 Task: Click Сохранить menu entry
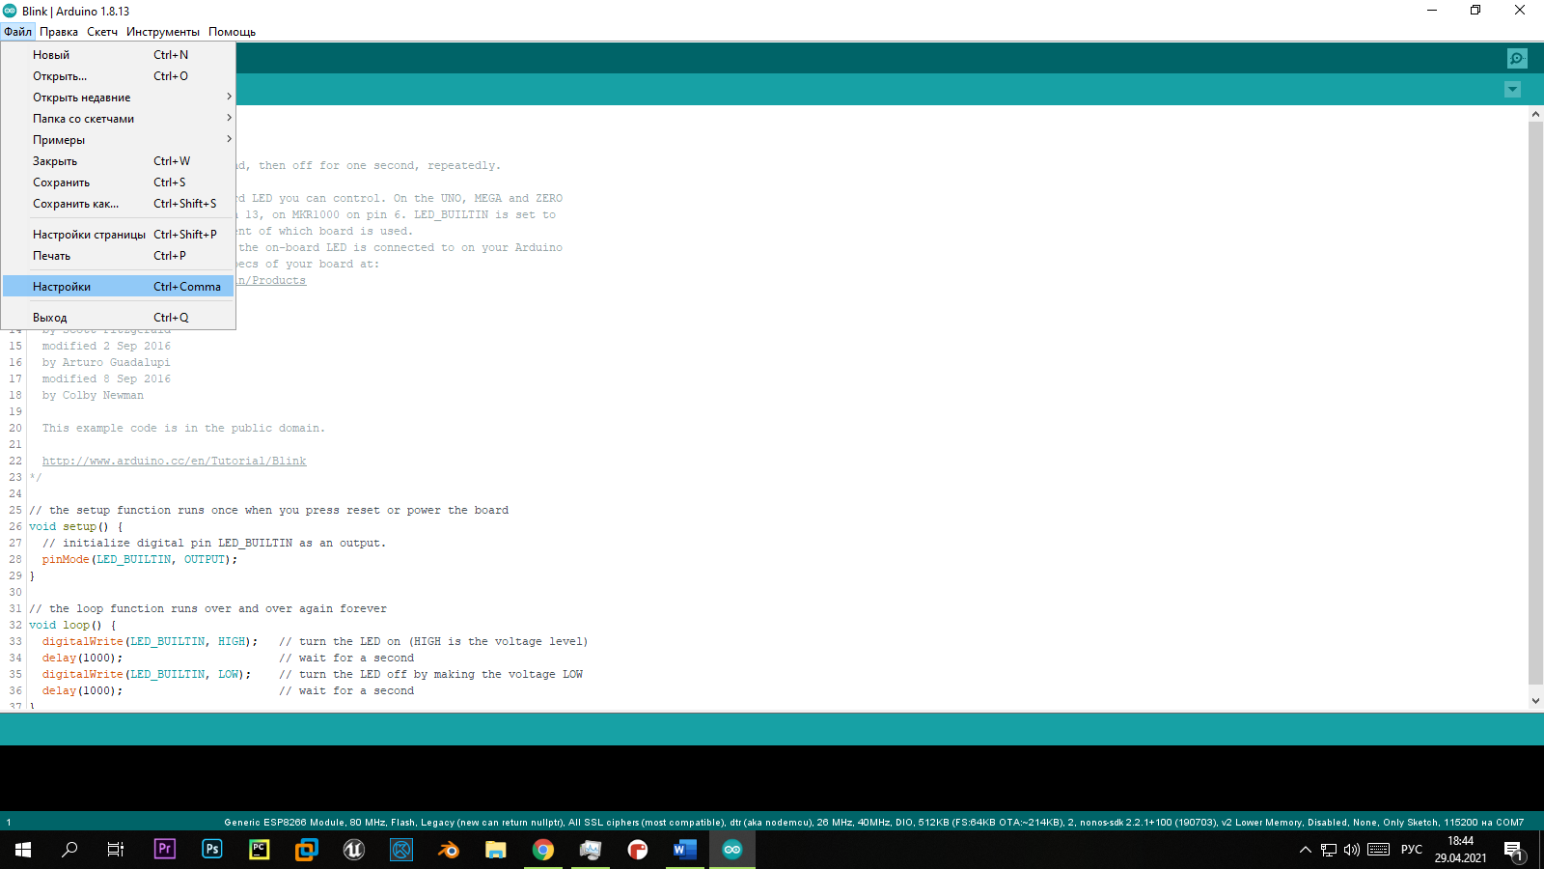118,182
